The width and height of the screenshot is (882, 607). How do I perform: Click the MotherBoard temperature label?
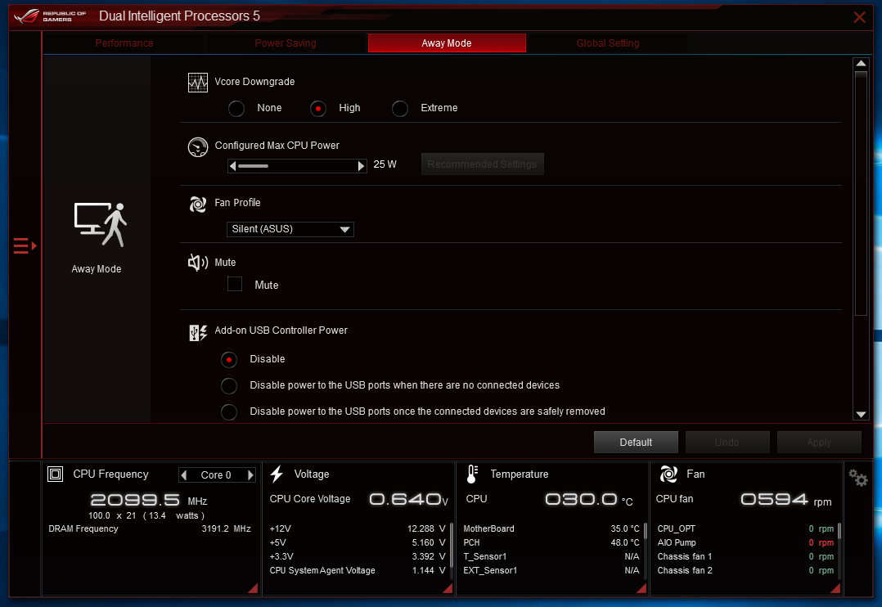coord(488,528)
